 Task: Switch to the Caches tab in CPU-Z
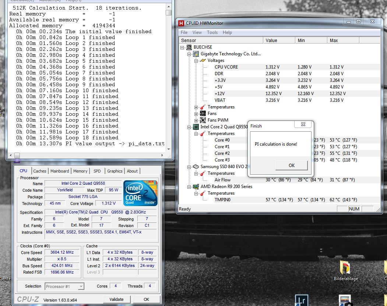pos(40,171)
